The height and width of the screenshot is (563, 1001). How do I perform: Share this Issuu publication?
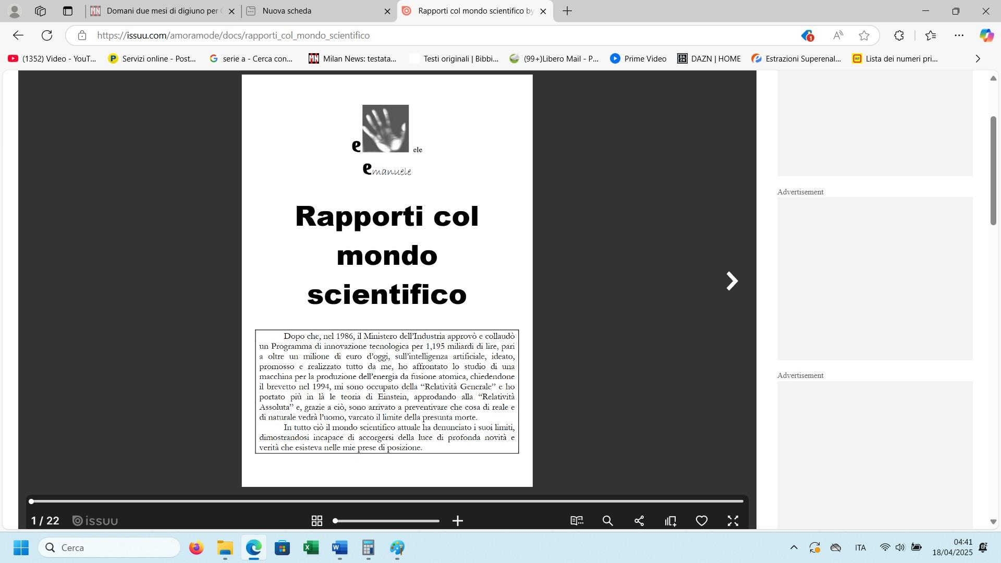pos(639,521)
